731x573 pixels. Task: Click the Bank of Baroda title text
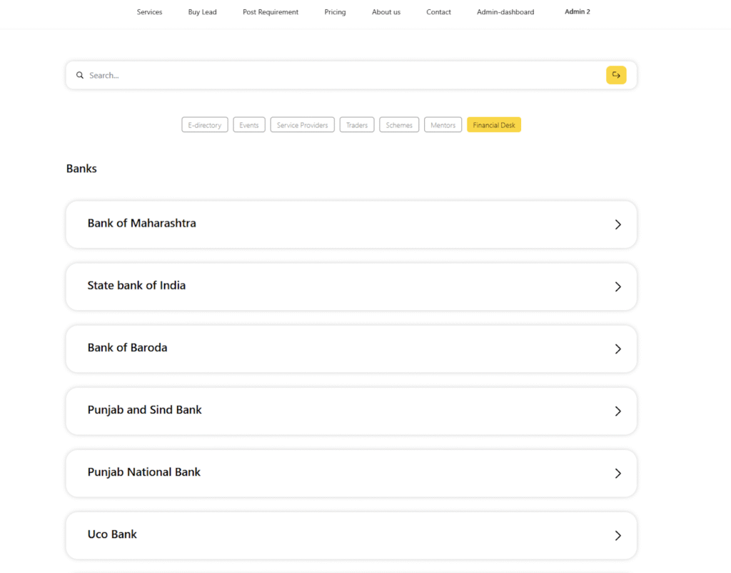(x=127, y=348)
